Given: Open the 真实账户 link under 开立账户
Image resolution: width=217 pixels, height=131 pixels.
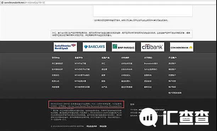Looking at the screenshot, I should (x=172, y=63).
